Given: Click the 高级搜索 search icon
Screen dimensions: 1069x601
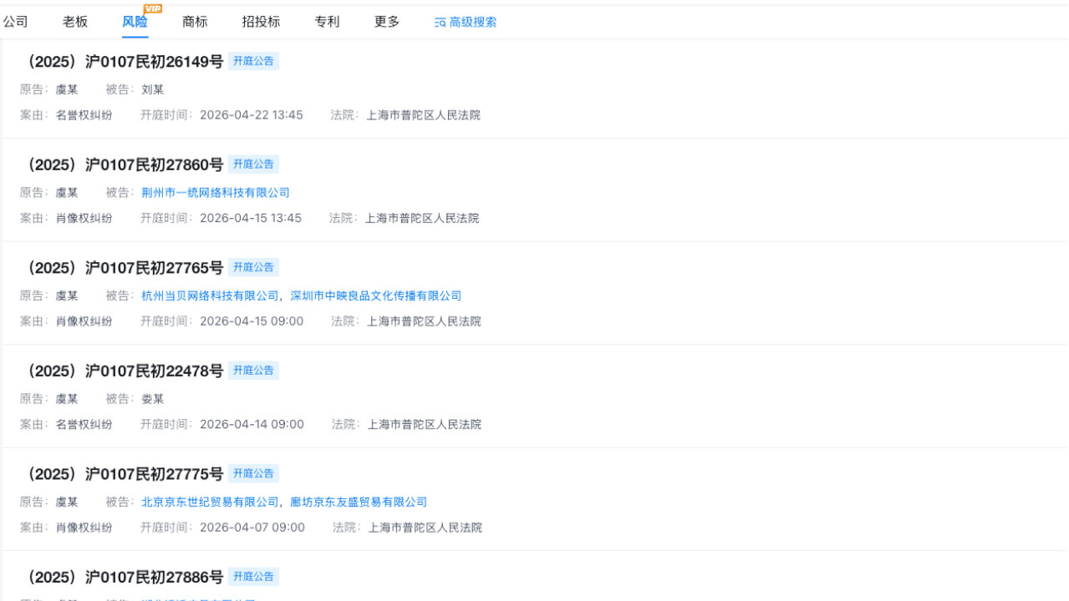Looking at the screenshot, I should tap(464, 22).
